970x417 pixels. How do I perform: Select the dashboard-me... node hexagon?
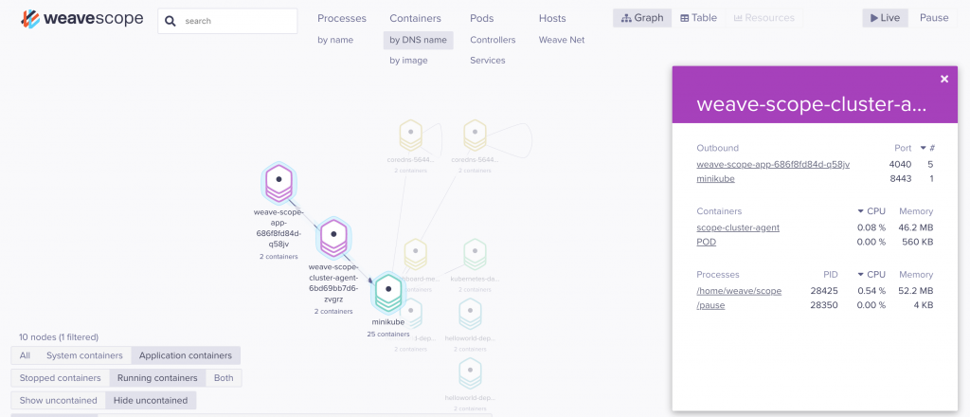416,254
